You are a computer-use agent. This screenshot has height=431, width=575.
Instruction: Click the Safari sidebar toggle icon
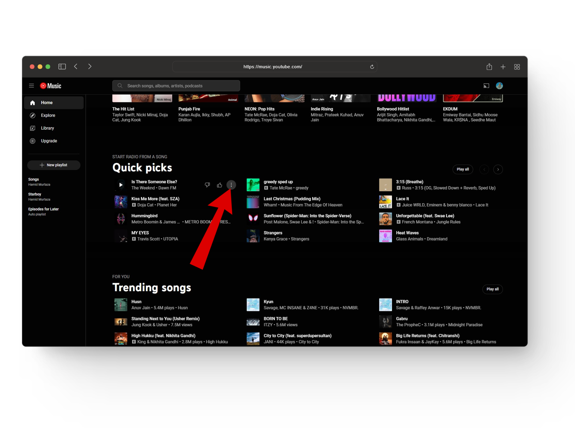click(x=62, y=66)
